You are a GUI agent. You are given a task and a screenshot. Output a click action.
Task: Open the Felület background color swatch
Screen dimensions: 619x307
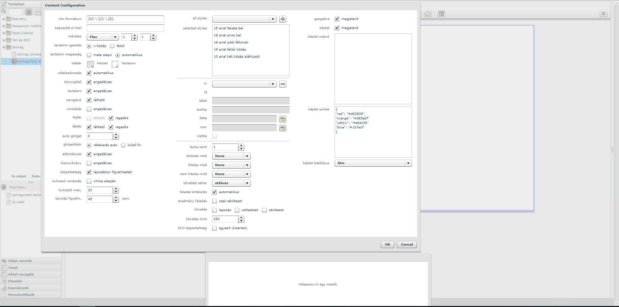[91, 64]
